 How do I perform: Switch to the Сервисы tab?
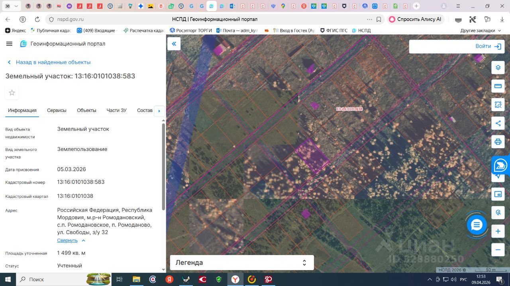[57, 110]
